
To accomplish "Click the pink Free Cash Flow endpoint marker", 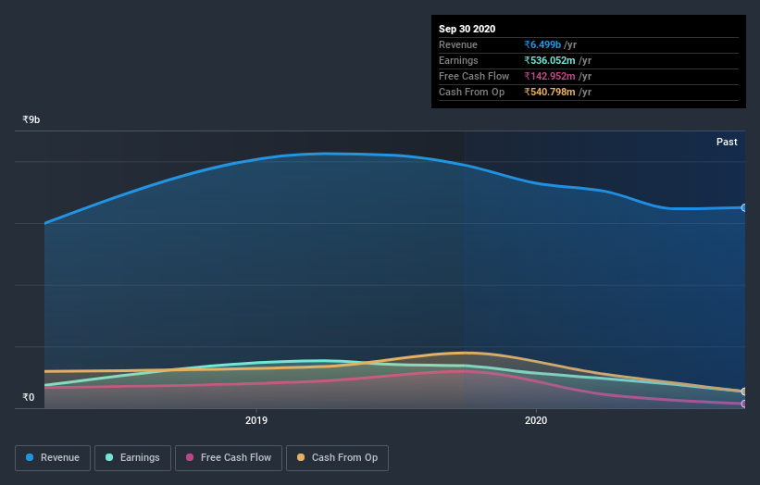I will tap(744, 404).
